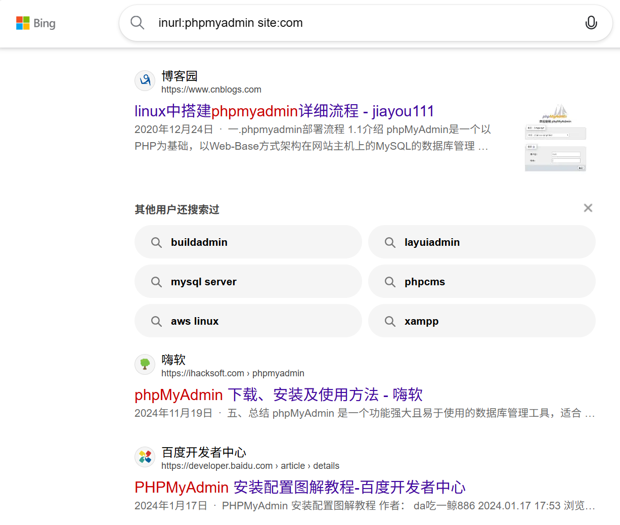
Task: Search related term mysql server
Action: [x=248, y=281]
